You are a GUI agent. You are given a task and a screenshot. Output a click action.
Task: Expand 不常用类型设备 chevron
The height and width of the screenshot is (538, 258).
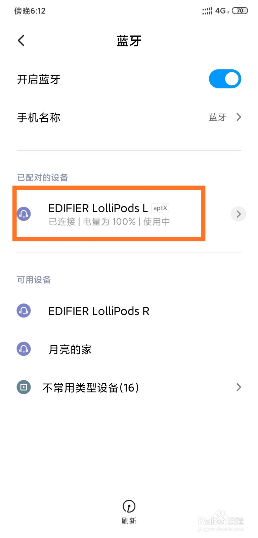239,387
